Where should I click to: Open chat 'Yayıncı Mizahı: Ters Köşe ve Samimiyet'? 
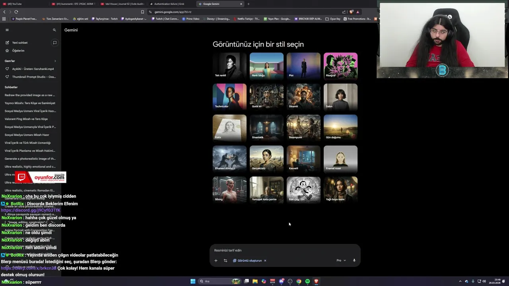30,103
